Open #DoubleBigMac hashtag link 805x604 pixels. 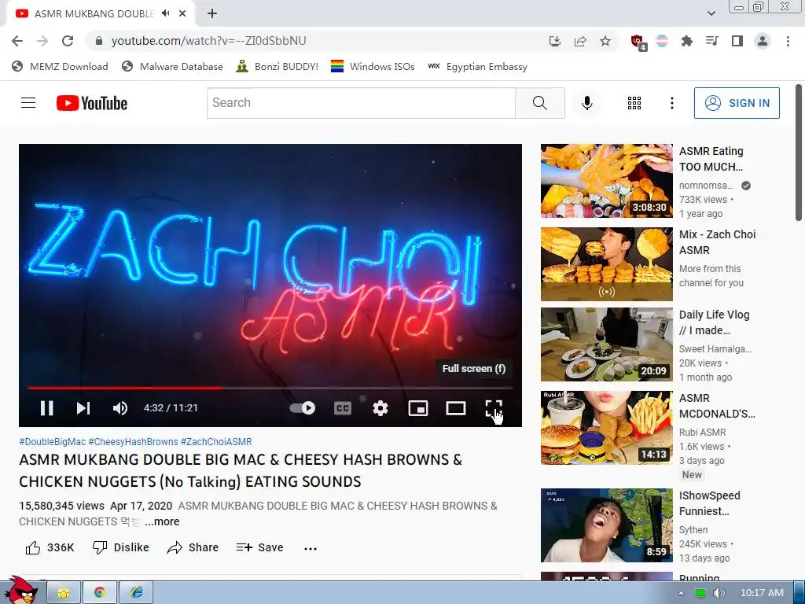(53, 442)
